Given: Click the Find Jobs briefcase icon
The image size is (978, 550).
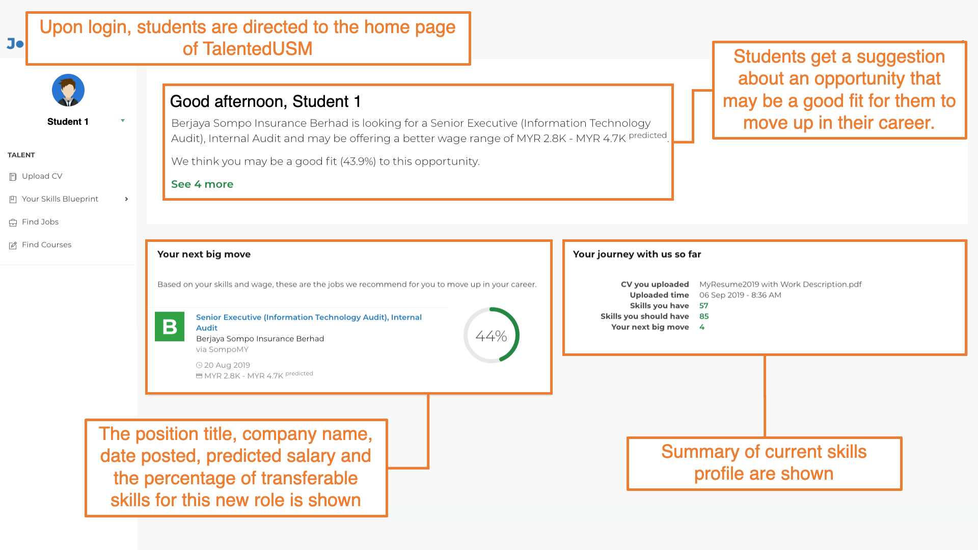Looking at the screenshot, I should pyautogui.click(x=13, y=223).
